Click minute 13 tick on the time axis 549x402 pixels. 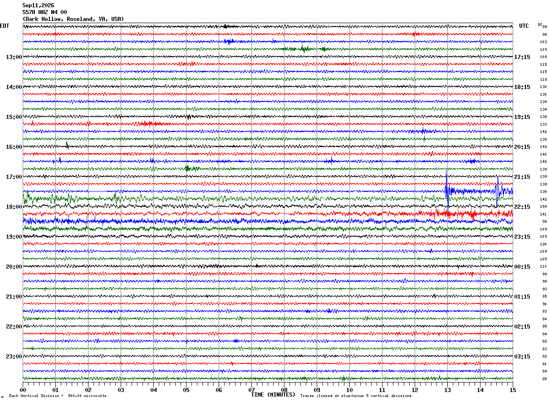coord(447,390)
